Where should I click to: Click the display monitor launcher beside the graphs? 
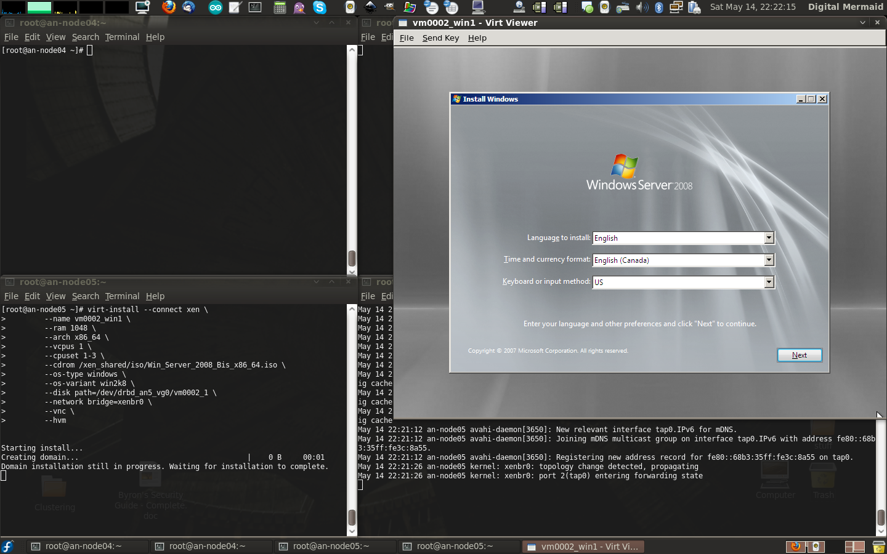coord(142,7)
